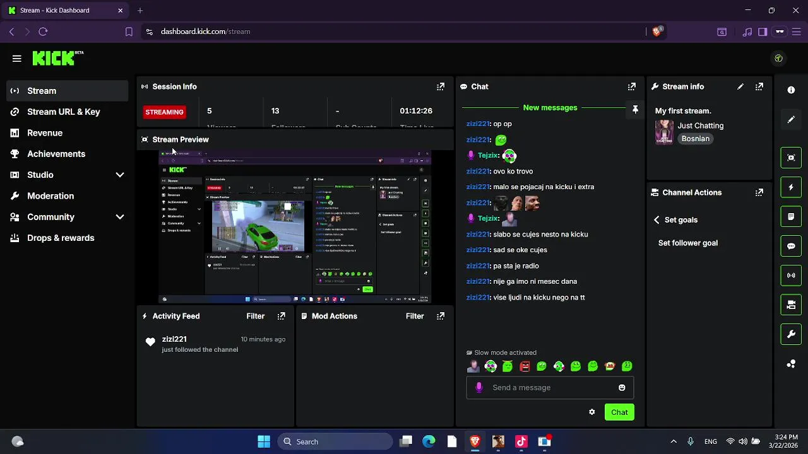Expand the Studio submenu chevron

(120, 175)
